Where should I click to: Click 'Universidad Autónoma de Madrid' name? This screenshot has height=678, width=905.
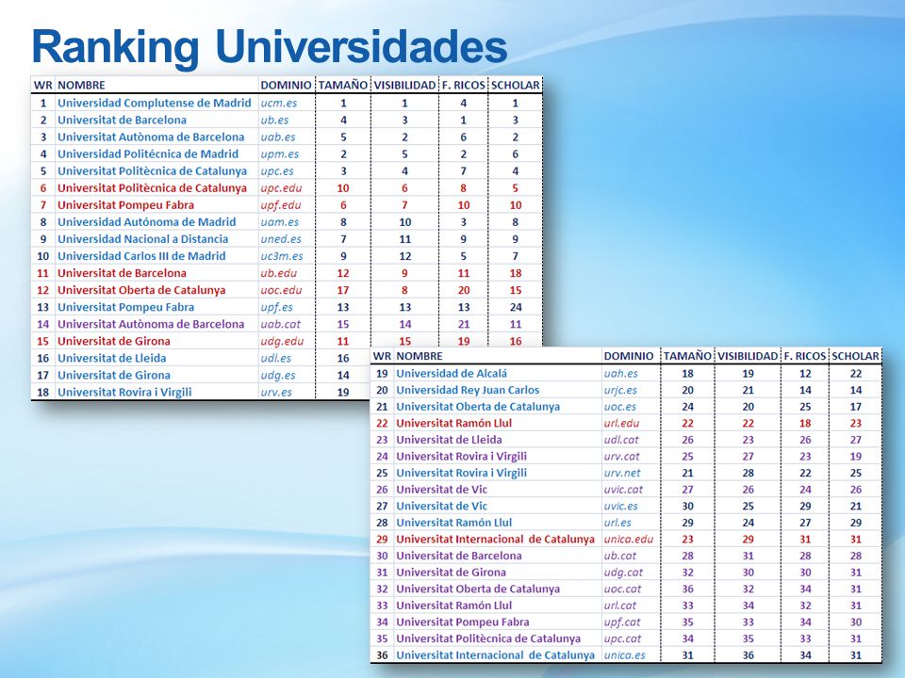147,222
